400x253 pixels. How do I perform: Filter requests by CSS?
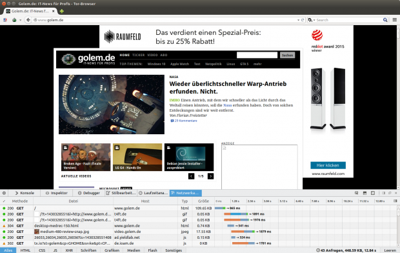(42, 250)
